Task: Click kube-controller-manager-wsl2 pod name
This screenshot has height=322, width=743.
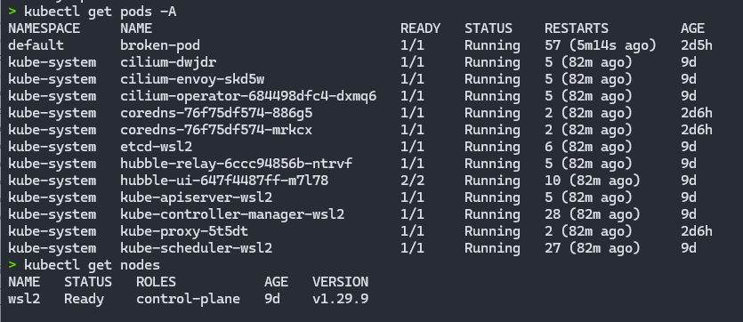Action: 232,214
